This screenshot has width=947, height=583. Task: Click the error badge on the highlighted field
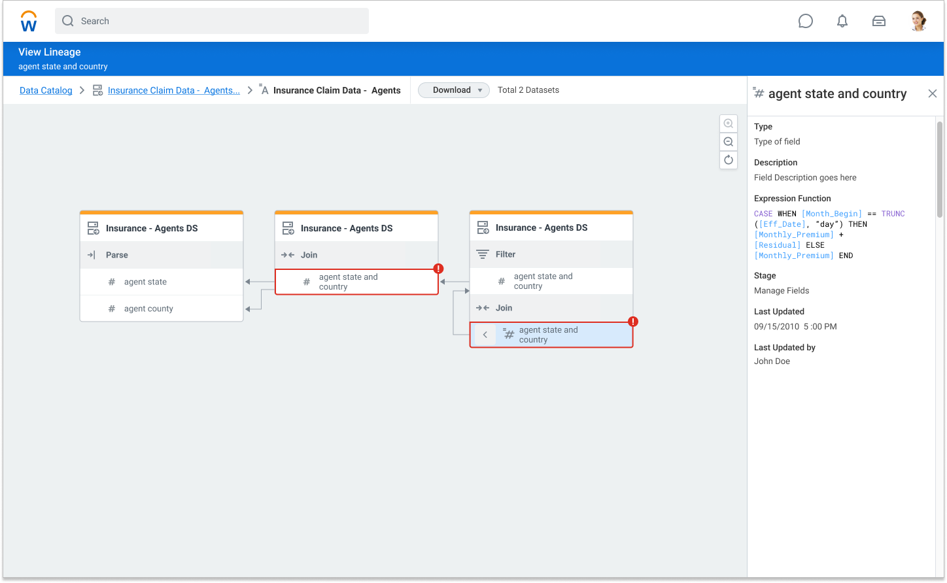[x=632, y=322]
